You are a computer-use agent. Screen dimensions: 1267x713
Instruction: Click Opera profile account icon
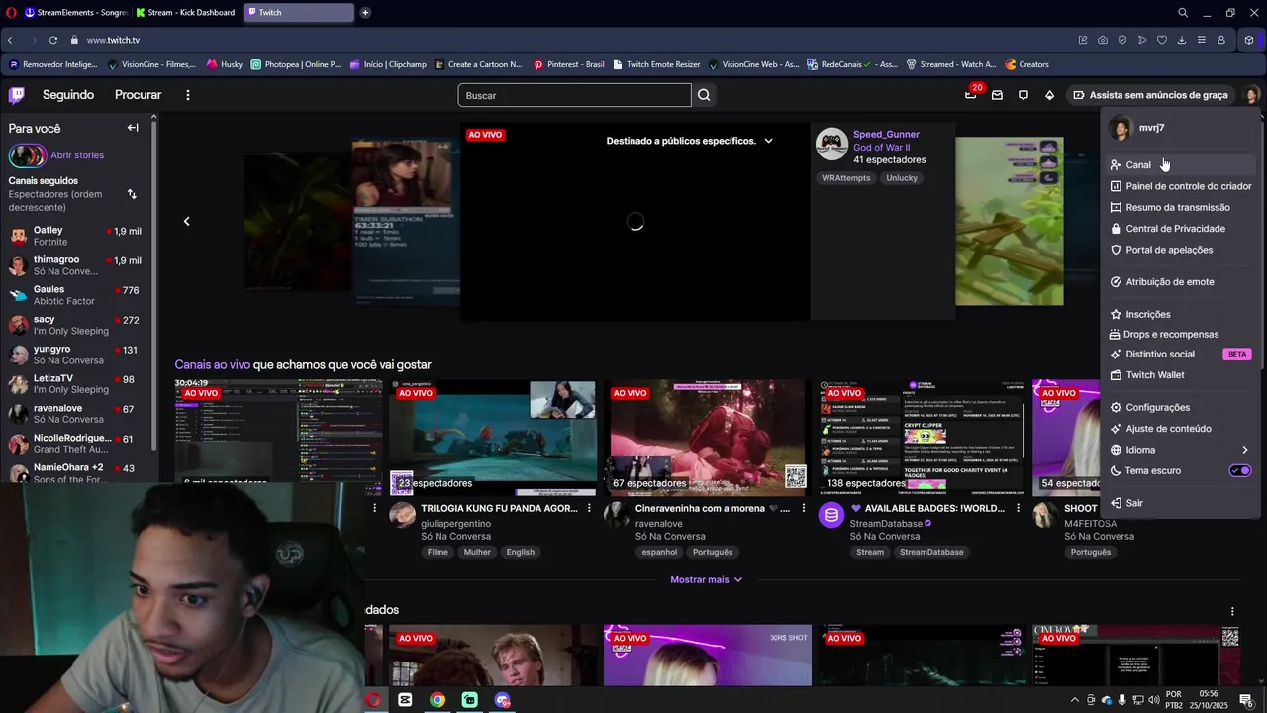pyautogui.click(x=1221, y=40)
